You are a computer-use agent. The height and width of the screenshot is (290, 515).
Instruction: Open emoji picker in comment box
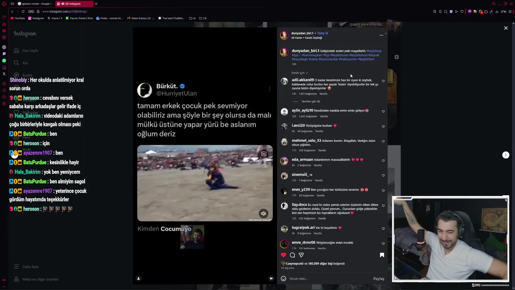(x=283, y=279)
